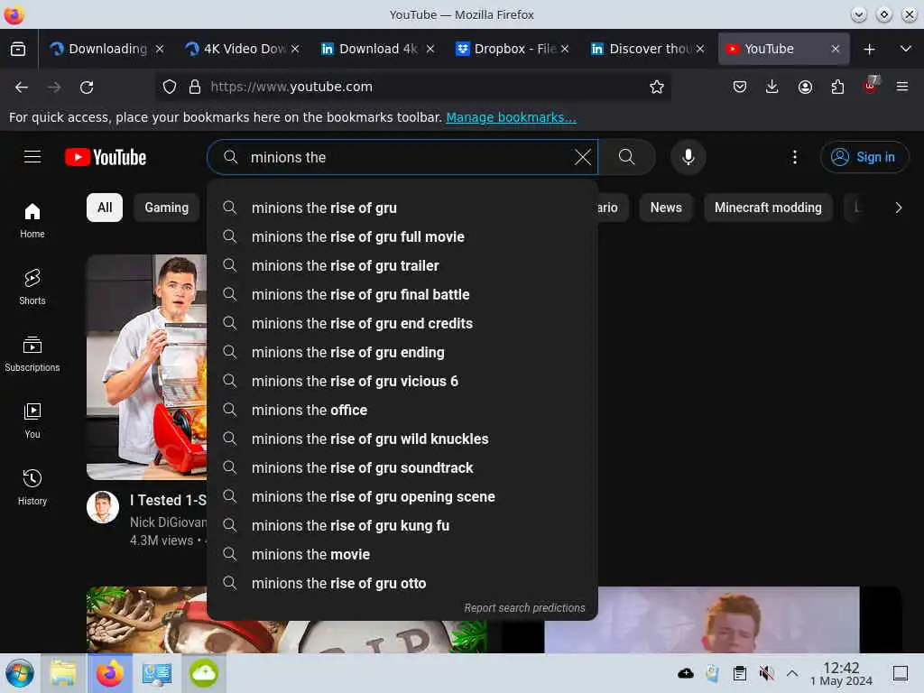Open a new tab with plus

click(x=869, y=50)
